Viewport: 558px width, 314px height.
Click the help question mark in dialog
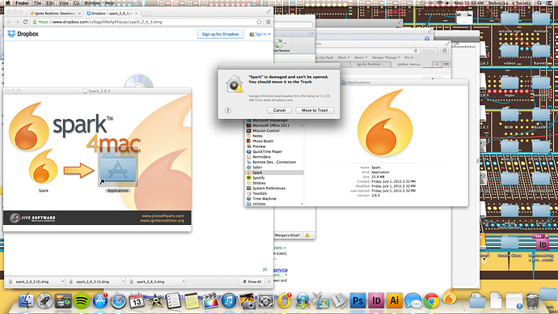pos(228,110)
